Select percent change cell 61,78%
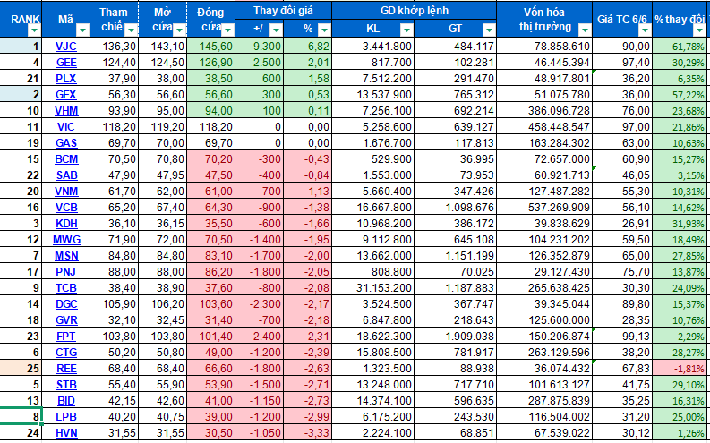Image resolution: width=710 pixels, height=443 pixels. (680, 47)
